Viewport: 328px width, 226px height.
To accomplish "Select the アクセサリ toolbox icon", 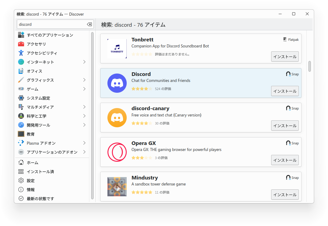I will [x=21, y=44].
